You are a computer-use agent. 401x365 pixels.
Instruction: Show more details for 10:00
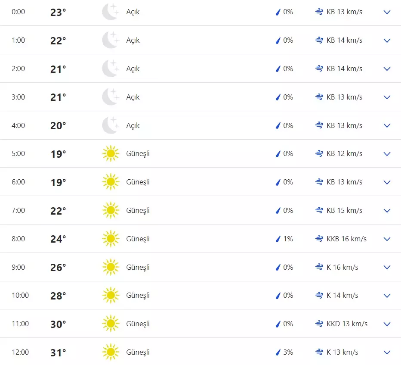[387, 296]
